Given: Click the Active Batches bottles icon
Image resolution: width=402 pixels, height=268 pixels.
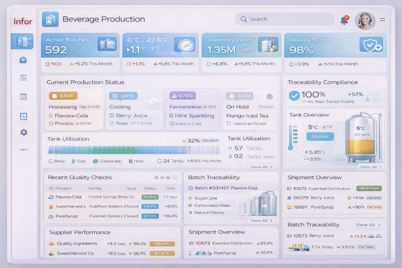Looking at the screenshot, I should [106, 44].
